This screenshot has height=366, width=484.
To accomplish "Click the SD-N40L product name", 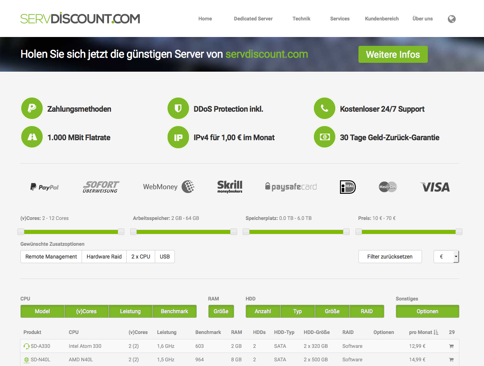I will pyautogui.click(x=40, y=360).
